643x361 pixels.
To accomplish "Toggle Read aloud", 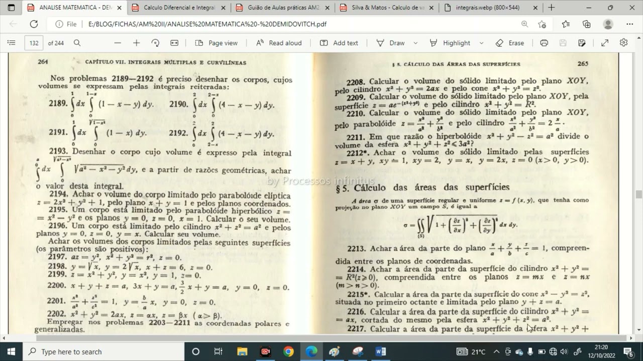I will coord(279,43).
